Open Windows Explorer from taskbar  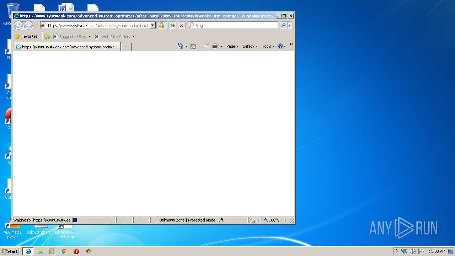40,251
